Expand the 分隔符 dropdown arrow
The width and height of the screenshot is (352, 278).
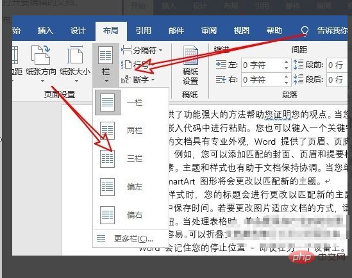point(161,50)
